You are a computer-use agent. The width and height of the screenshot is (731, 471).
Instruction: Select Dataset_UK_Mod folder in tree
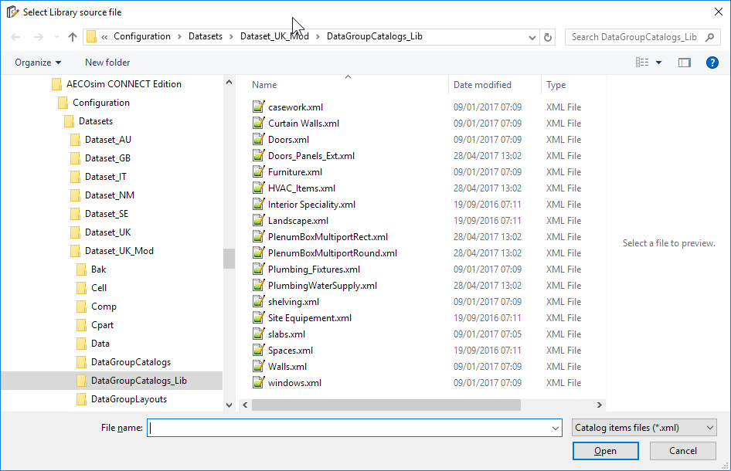tap(112, 251)
